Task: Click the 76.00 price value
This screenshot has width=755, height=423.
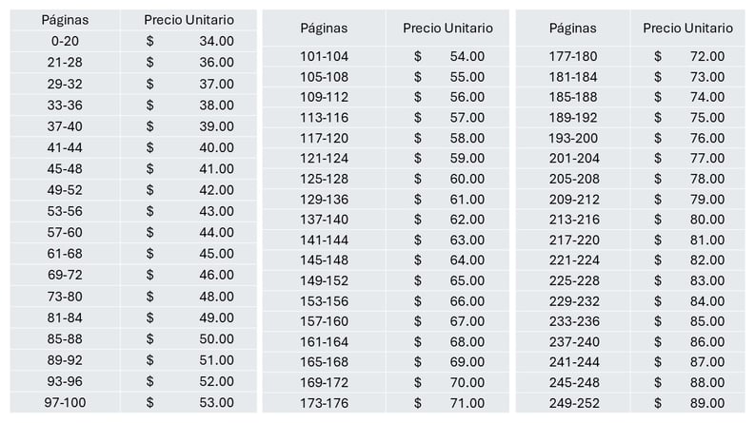Action: pos(706,139)
